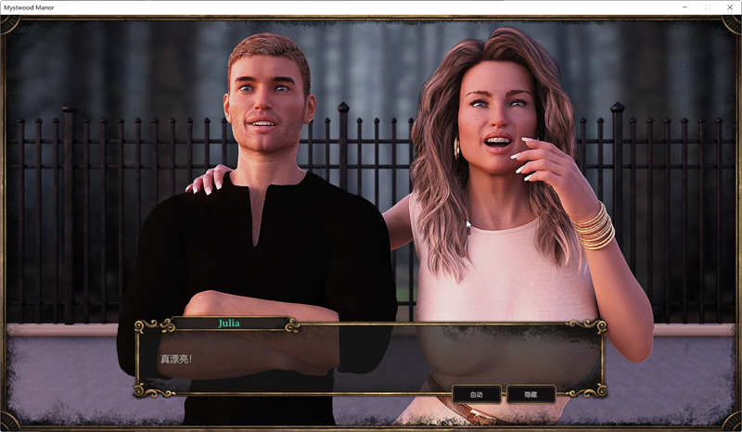This screenshot has height=432, width=742.
Task: Click the Mystwood Manor title bar text
Action: pos(30,6)
